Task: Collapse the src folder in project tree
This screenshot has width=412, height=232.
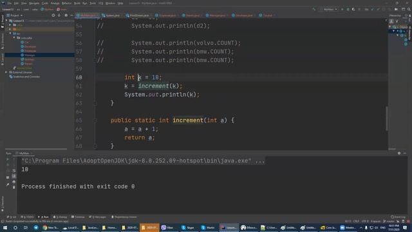Action: pyautogui.click(x=10, y=34)
